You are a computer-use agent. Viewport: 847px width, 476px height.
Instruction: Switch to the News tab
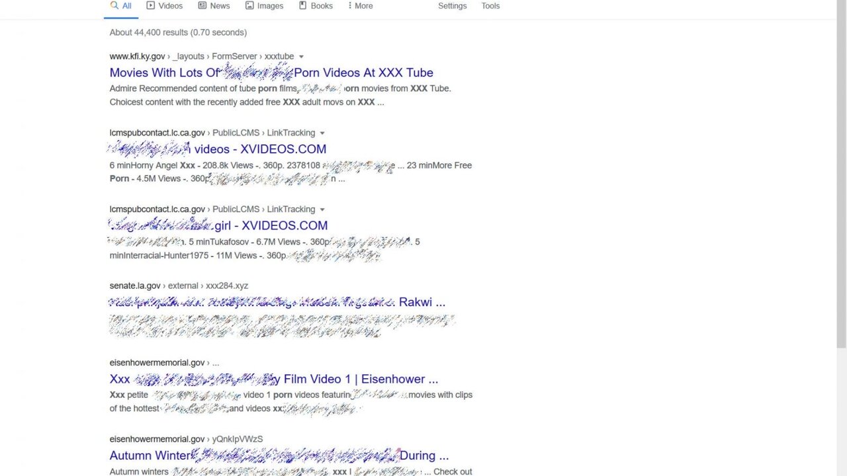pos(214,6)
